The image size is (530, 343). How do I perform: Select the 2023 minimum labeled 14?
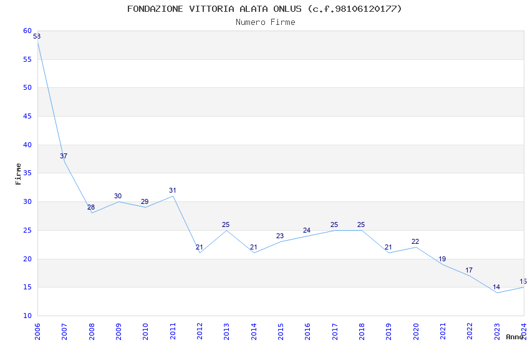pos(497,292)
